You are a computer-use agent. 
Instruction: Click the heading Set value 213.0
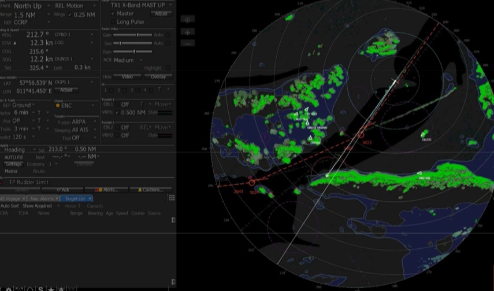point(57,149)
